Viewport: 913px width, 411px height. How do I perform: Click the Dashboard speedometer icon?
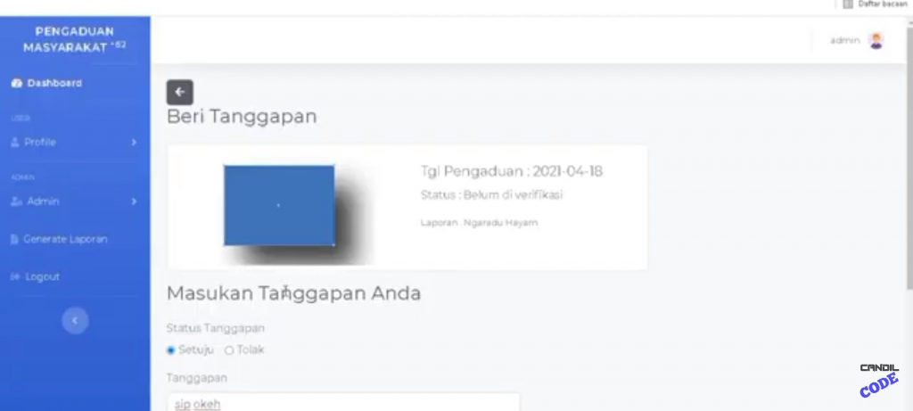click(16, 83)
